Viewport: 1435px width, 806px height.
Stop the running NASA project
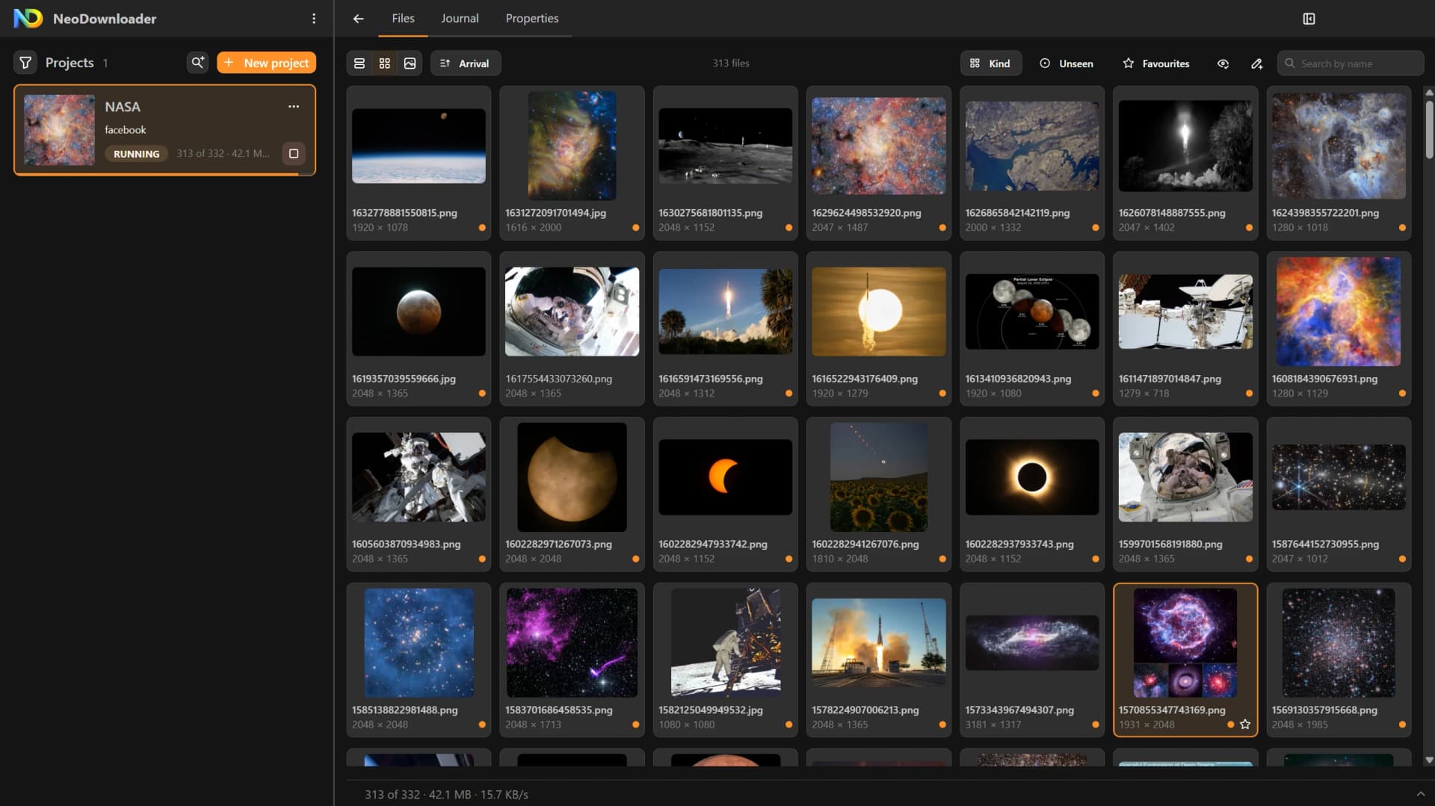click(x=294, y=154)
